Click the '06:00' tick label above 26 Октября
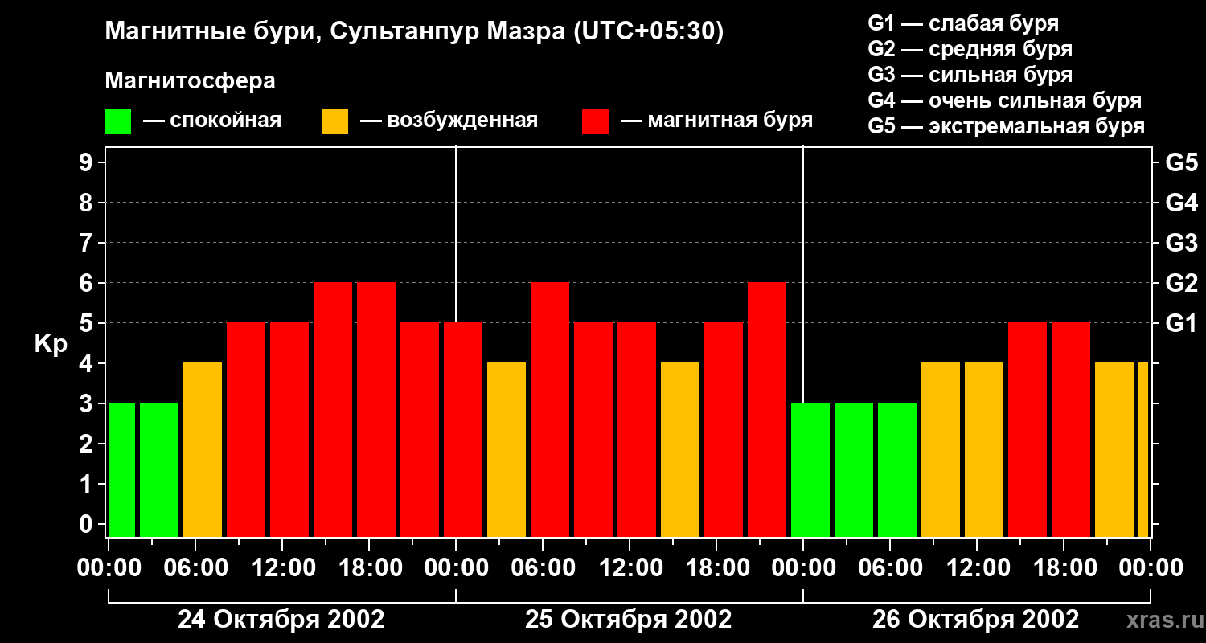The width and height of the screenshot is (1206, 643). 891,567
